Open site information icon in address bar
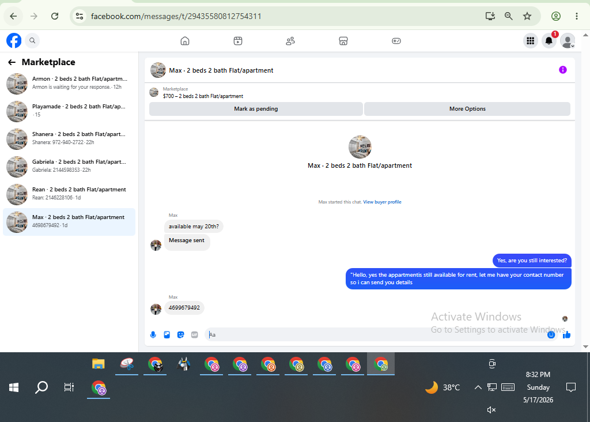 (80, 16)
